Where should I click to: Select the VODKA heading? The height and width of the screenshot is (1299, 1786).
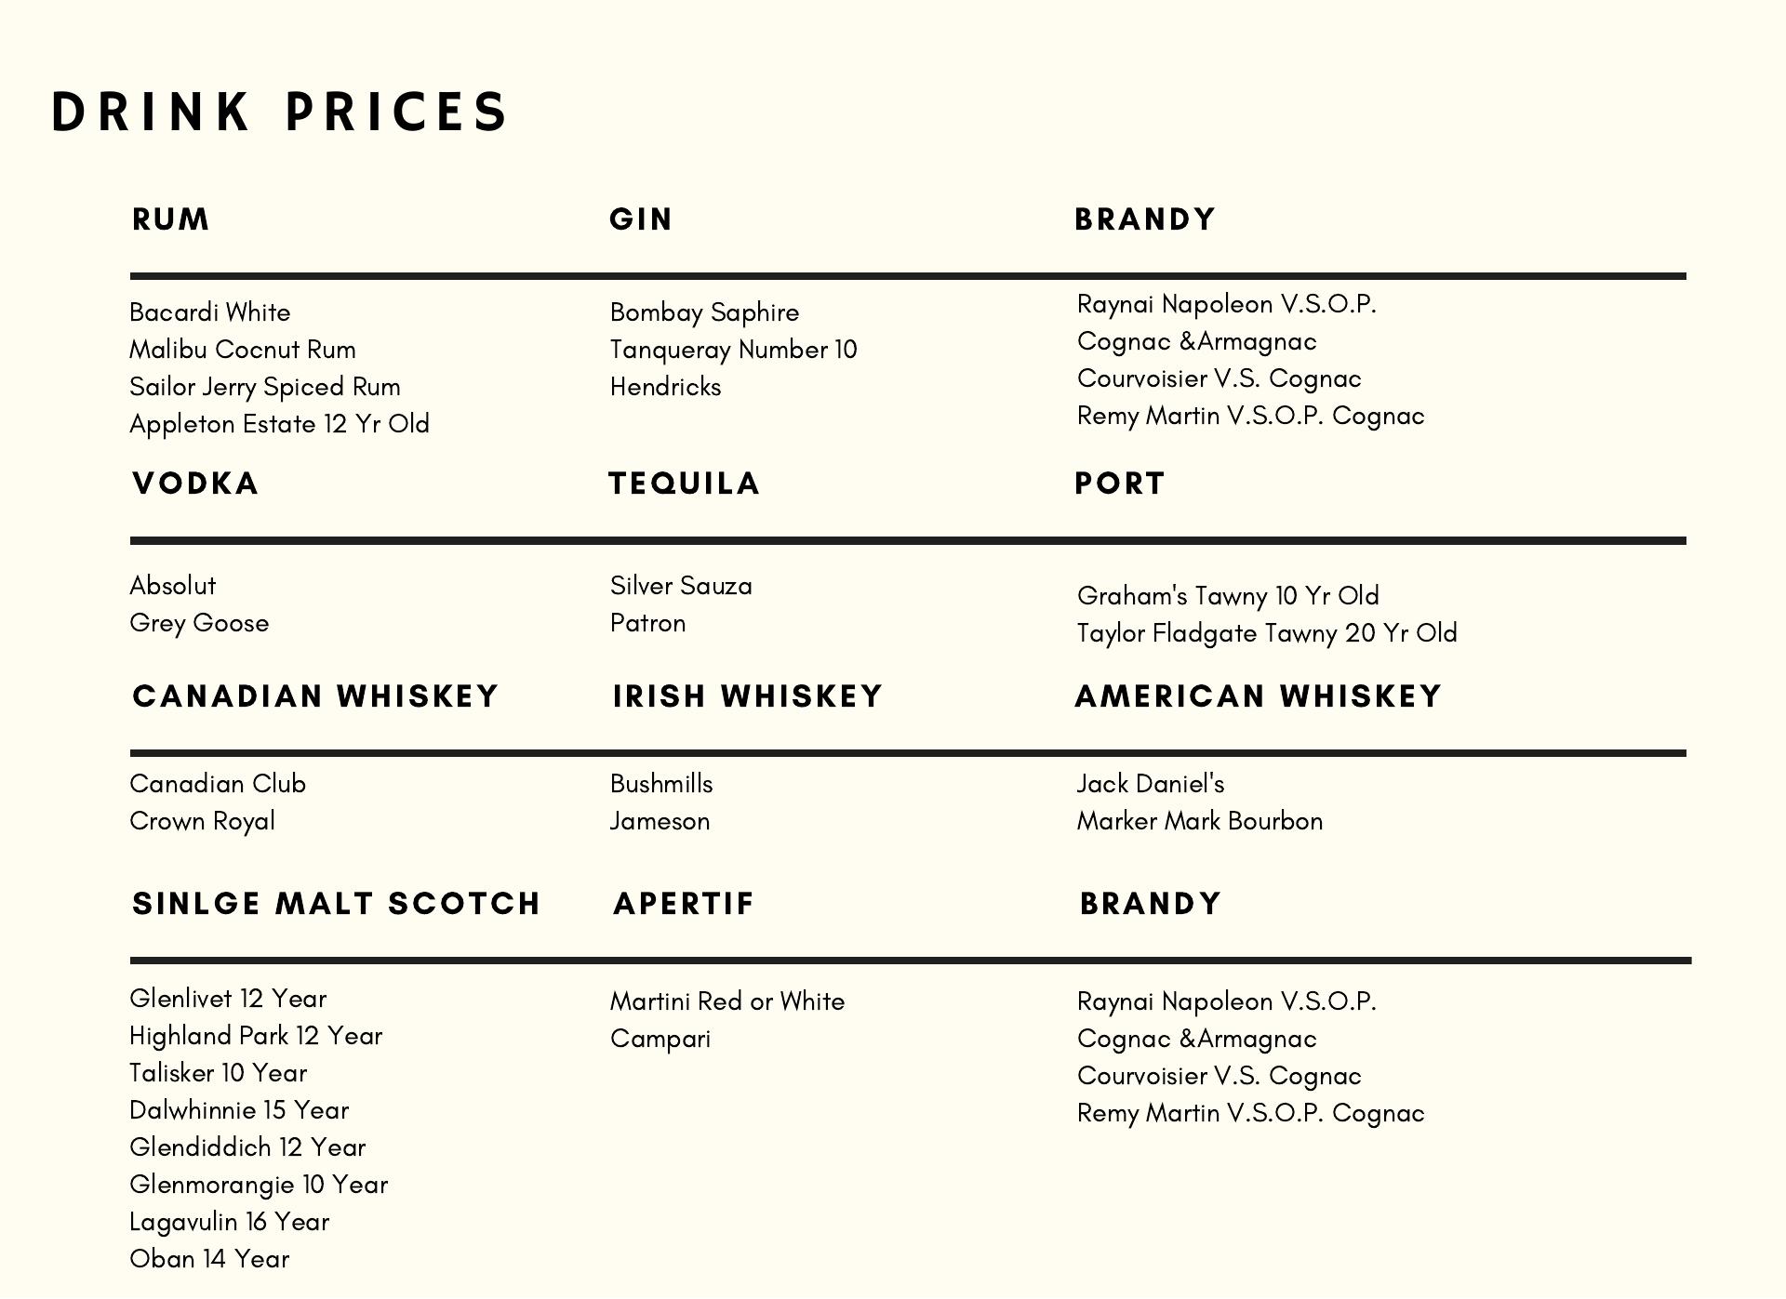click(x=195, y=484)
